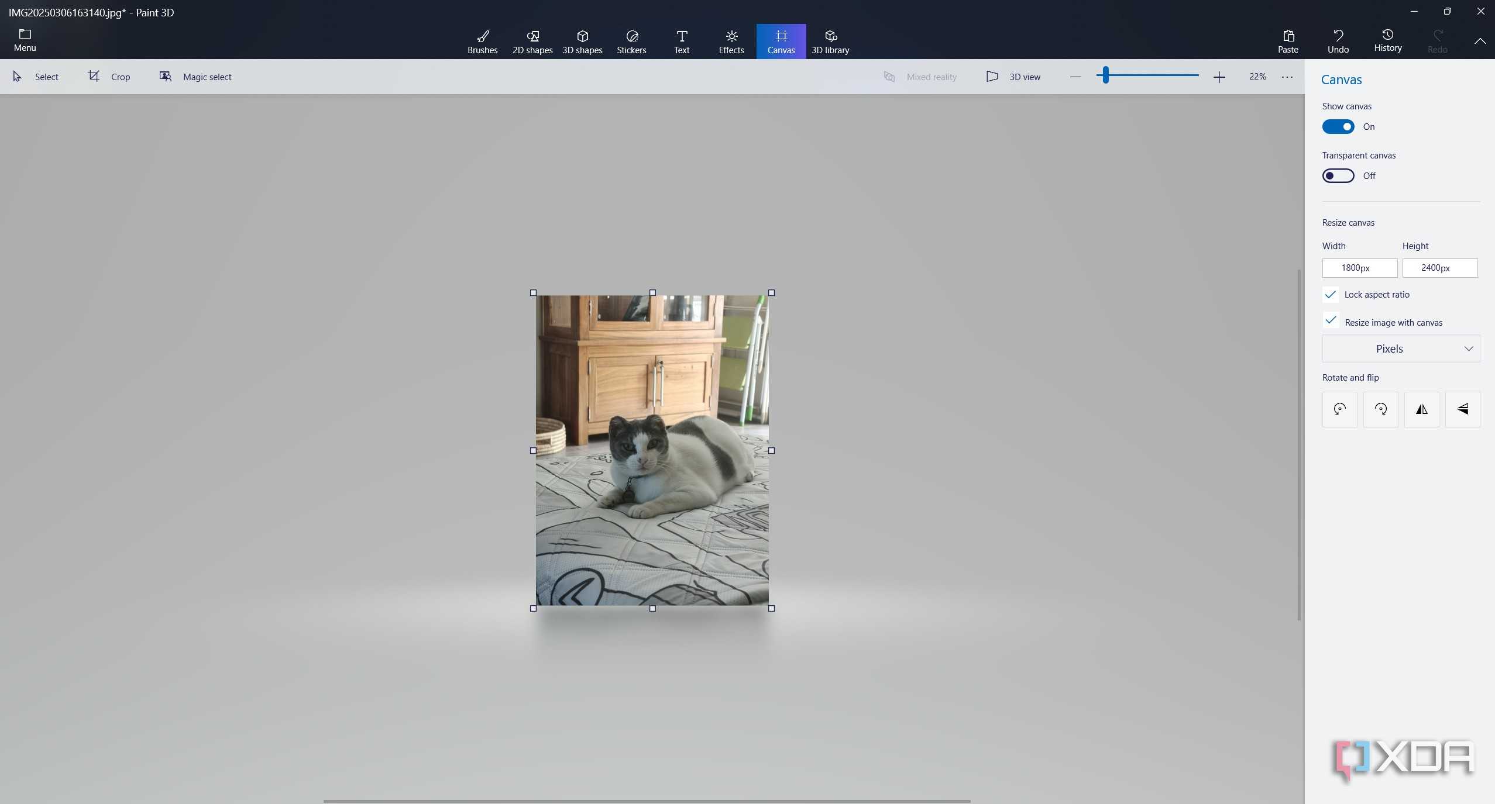Click the zoom level slider handle
Image resolution: width=1495 pixels, height=804 pixels.
click(x=1105, y=75)
